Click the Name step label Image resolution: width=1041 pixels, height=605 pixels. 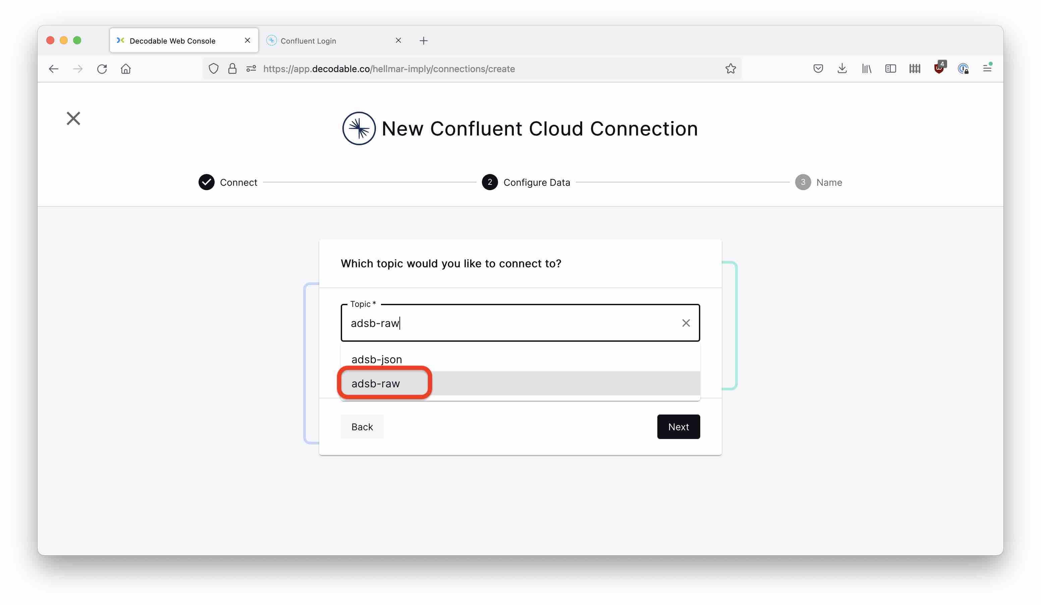(x=829, y=182)
